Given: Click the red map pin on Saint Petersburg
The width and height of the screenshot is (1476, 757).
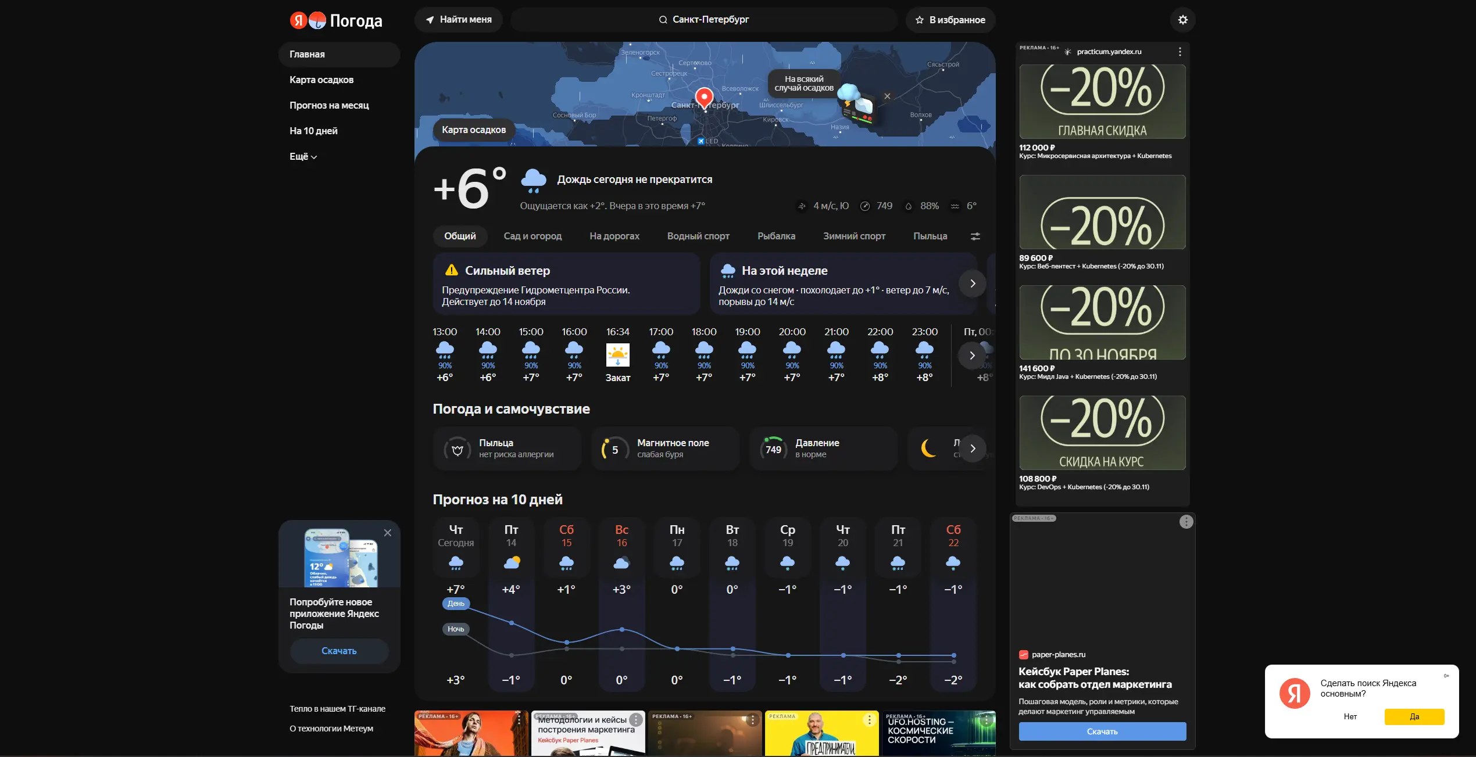Looking at the screenshot, I should (x=704, y=98).
